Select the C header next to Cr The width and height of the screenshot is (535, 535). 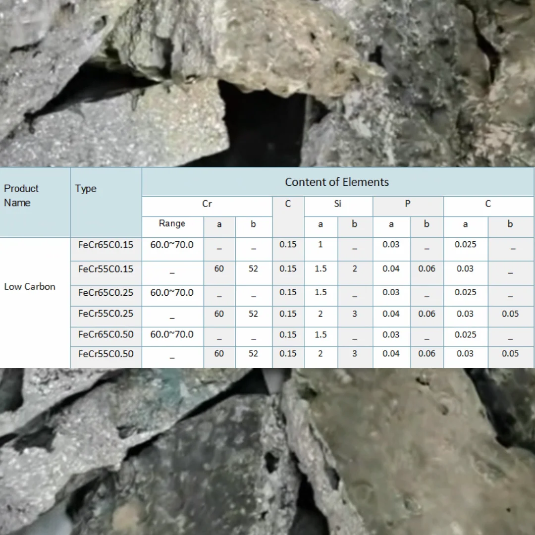pos(288,204)
